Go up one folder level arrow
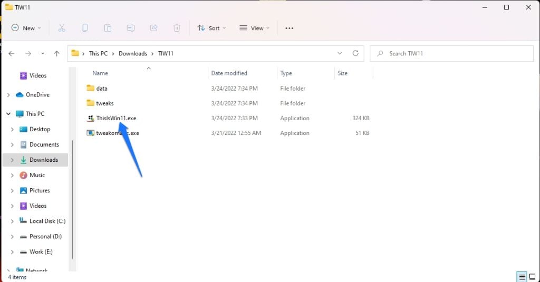This screenshot has width=540, height=282. coord(57,53)
